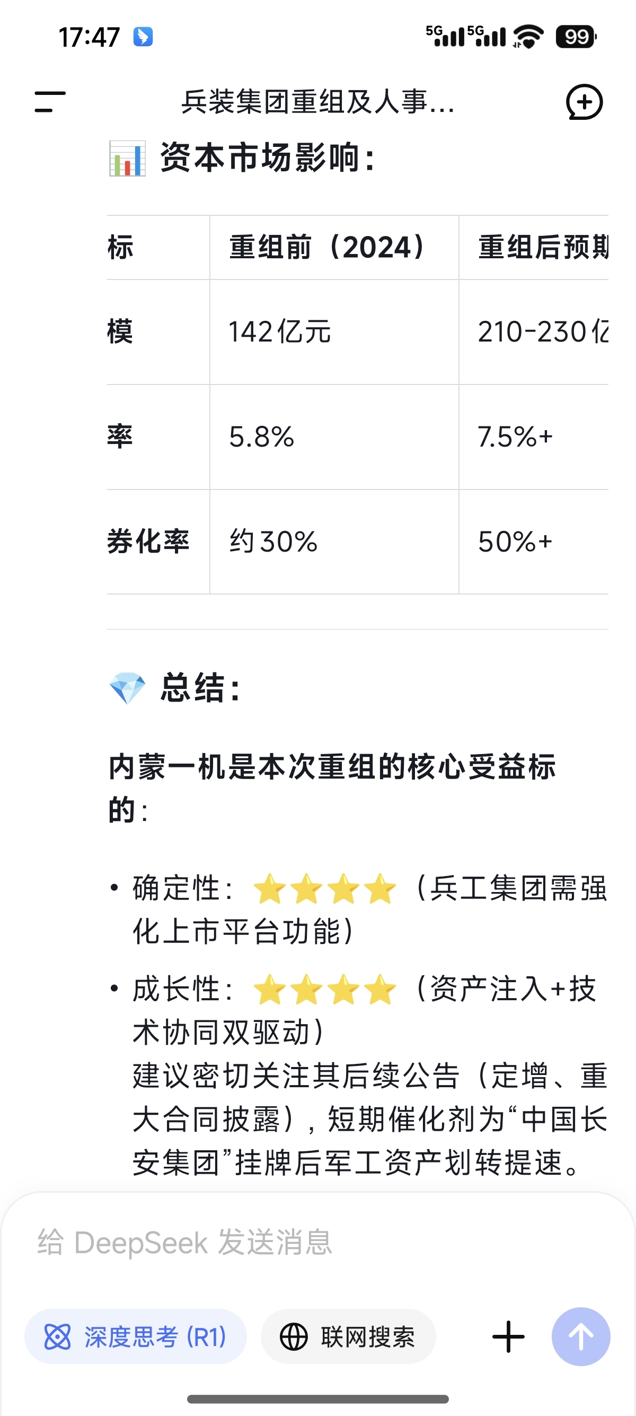This screenshot has width=636, height=1416.
Task: Start a new chat conversation
Action: (x=584, y=102)
